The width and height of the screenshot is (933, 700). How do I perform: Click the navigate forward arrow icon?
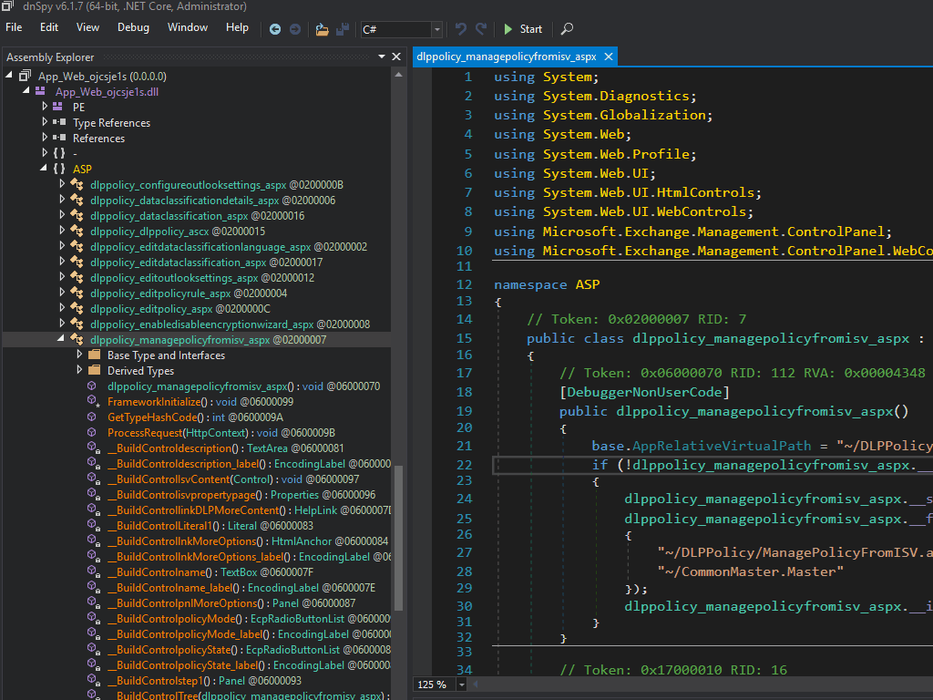(x=295, y=29)
